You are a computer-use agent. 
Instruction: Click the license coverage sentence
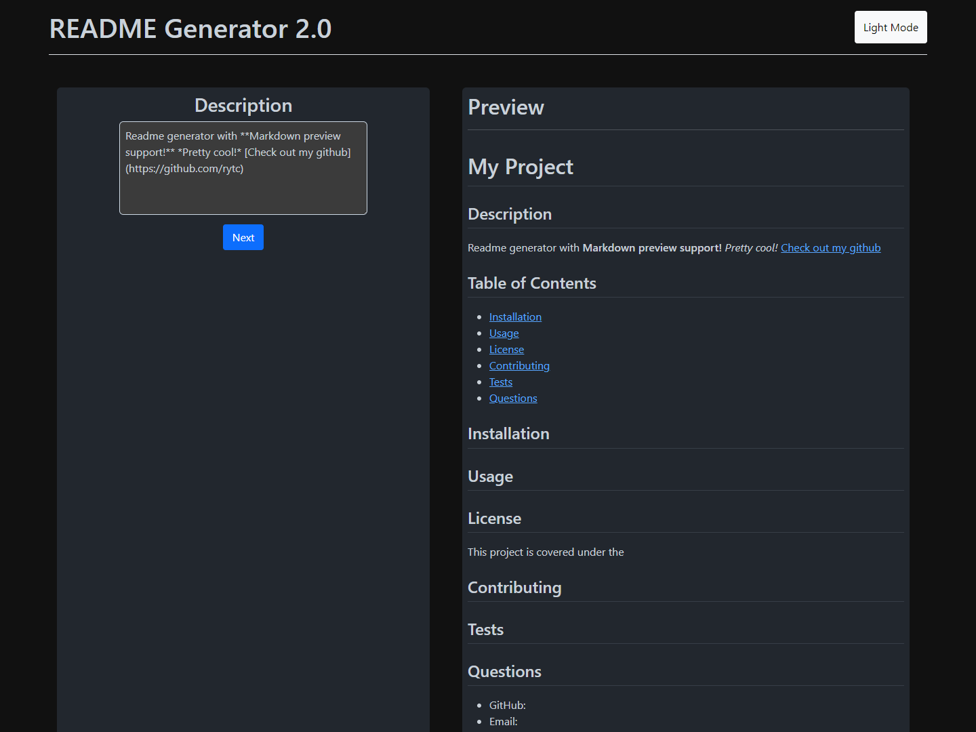point(546,552)
